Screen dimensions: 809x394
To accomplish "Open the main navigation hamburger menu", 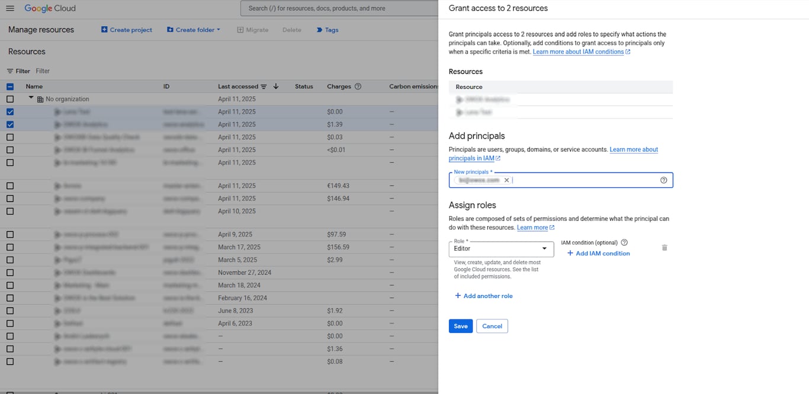I will click(x=10, y=8).
